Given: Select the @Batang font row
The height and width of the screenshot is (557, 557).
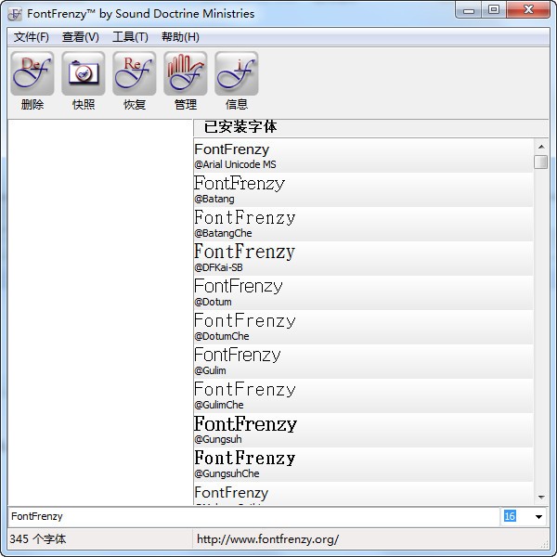Looking at the screenshot, I should click(x=363, y=190).
